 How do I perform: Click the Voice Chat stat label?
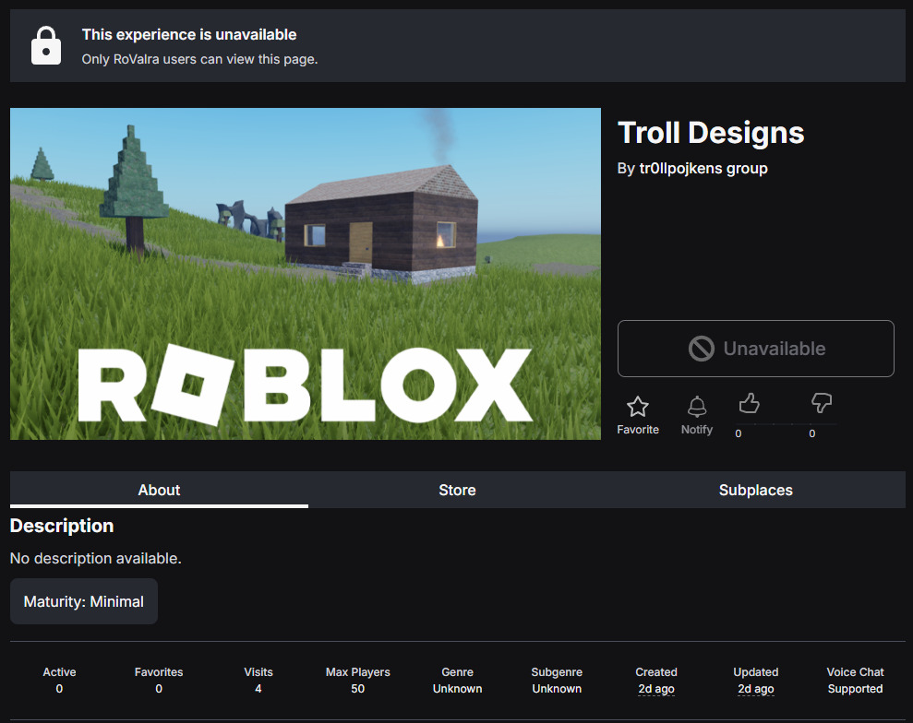[856, 672]
